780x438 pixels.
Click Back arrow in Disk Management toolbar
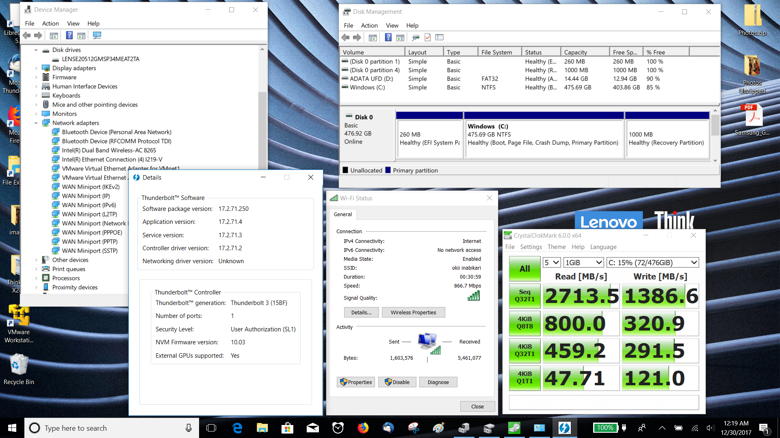346,38
